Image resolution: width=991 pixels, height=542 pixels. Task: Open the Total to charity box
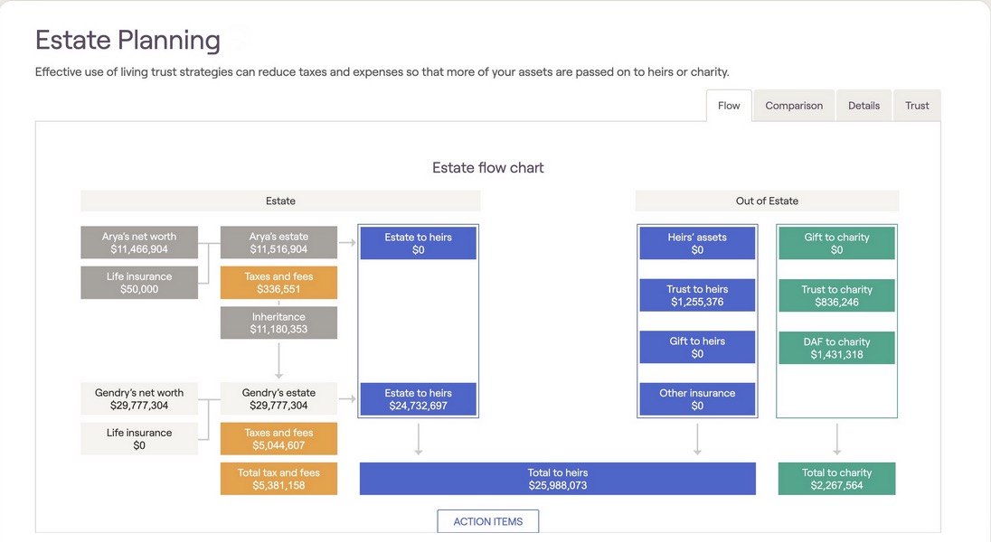point(836,479)
